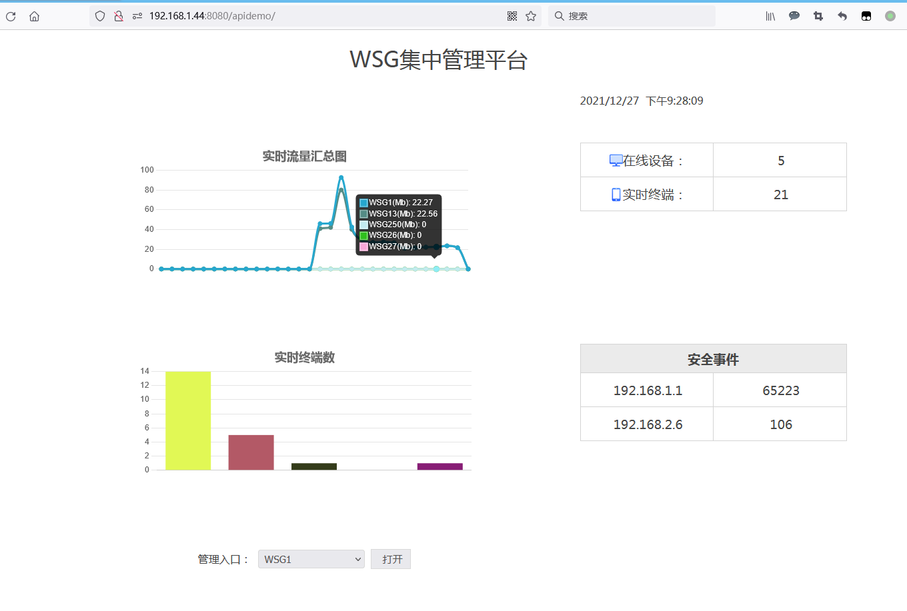
Task: Click the address bar URL text
Action: 212,16
